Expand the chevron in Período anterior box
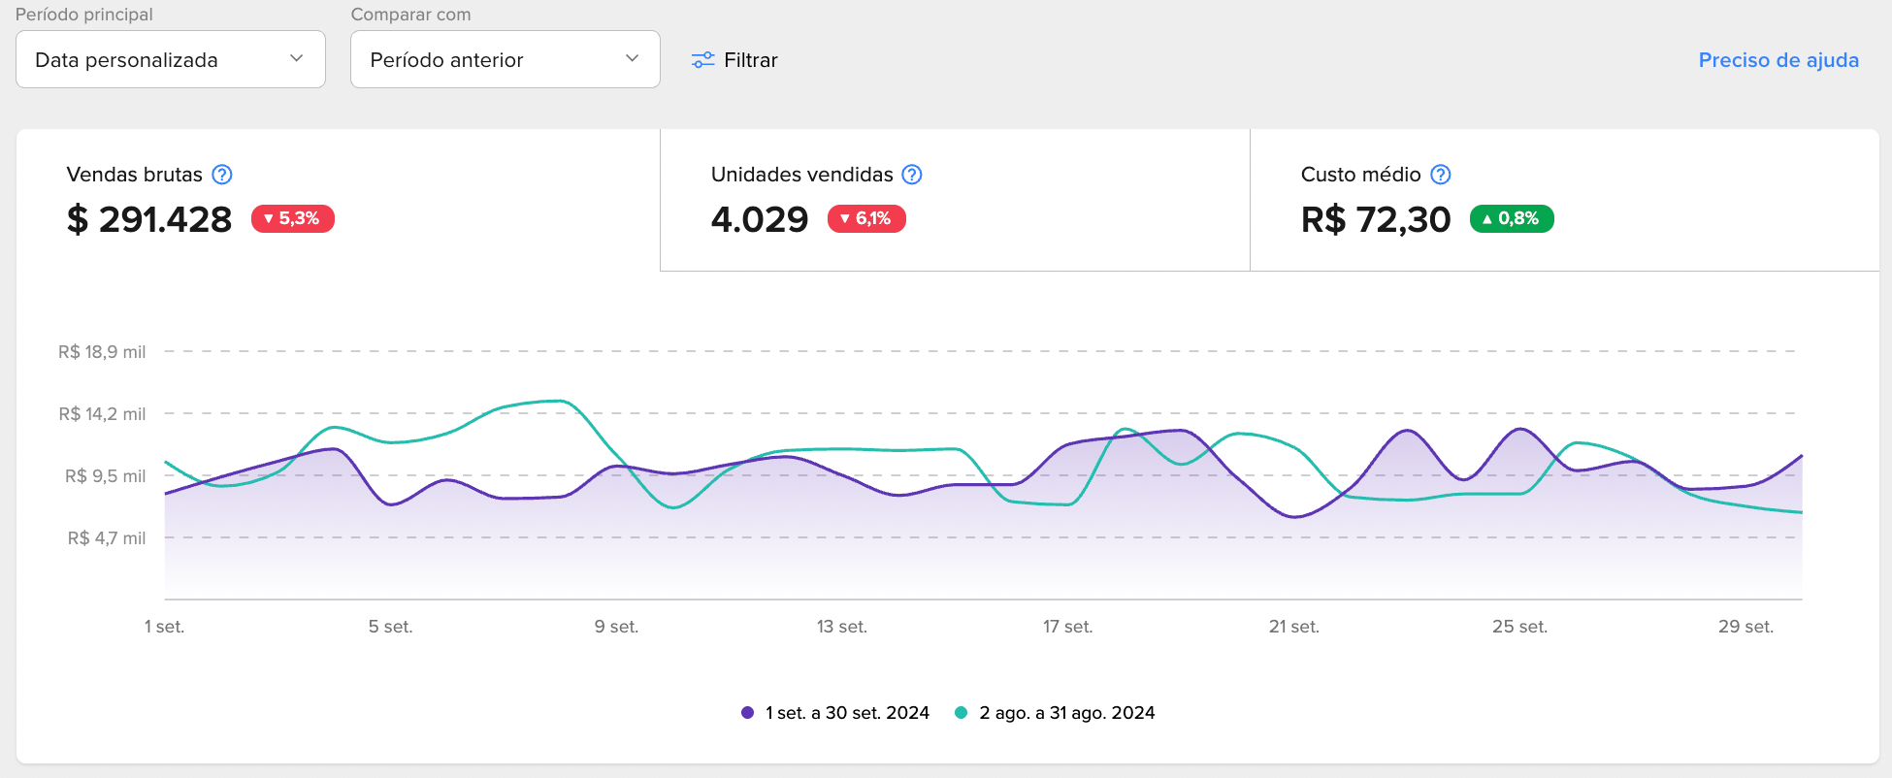Viewport: 1892px width, 778px height. [x=633, y=59]
